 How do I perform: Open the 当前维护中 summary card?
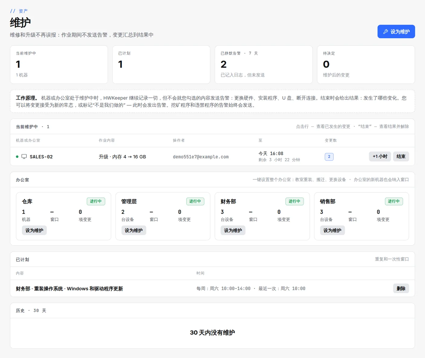point(59,65)
